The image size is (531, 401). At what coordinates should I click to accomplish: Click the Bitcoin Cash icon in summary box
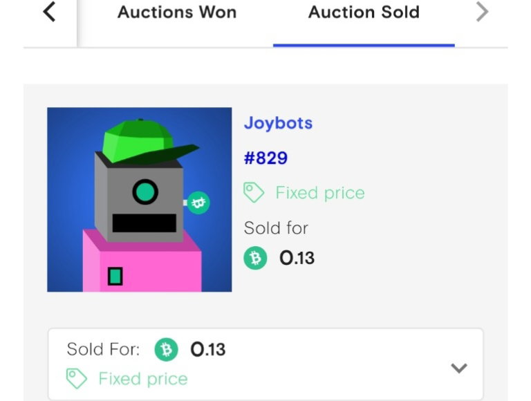(x=166, y=350)
